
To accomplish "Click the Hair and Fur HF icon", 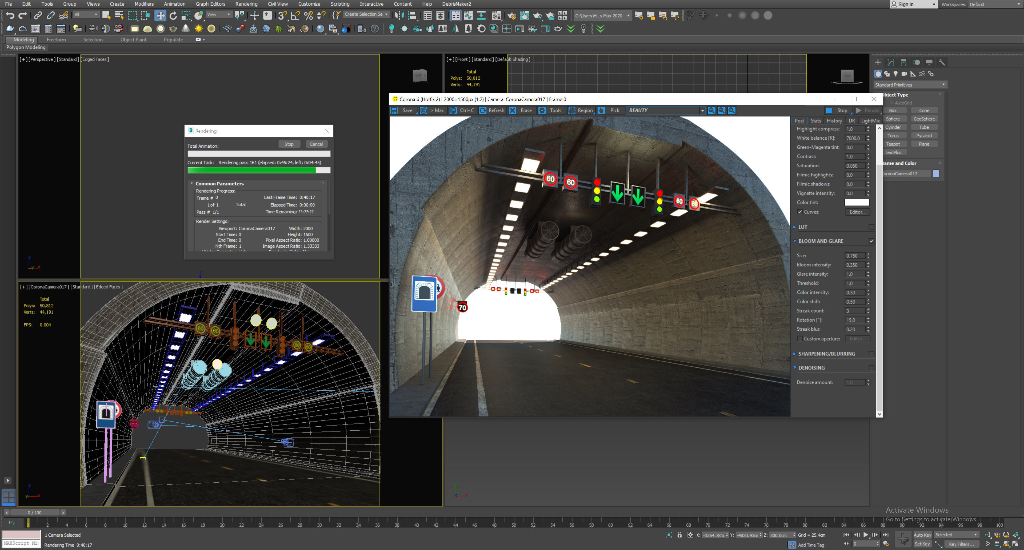I will coord(291,29).
